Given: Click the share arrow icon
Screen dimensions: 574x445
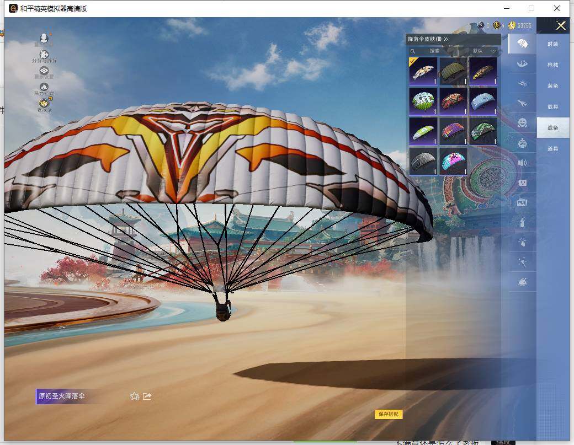Looking at the screenshot, I should point(147,396).
